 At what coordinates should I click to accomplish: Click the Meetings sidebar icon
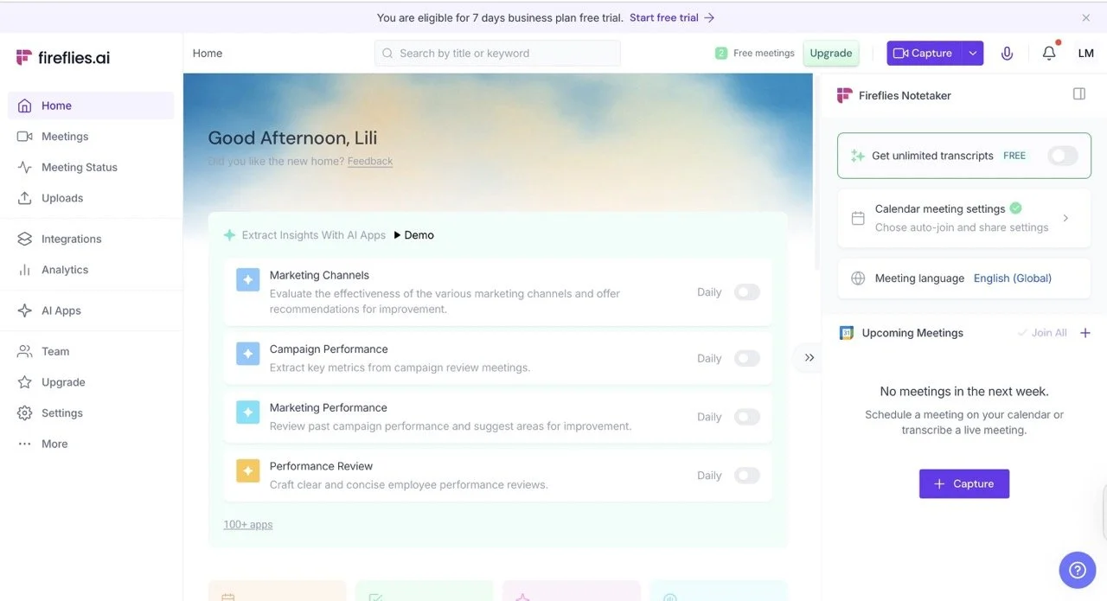[x=27, y=136]
